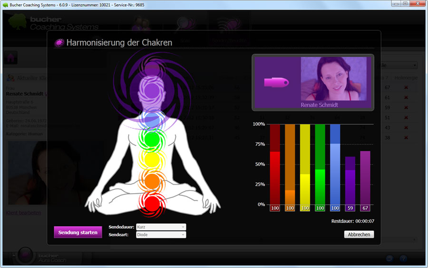Image resolution: width=428 pixels, height=268 pixels.
Task: Click the red X in row 59
Action: pos(406,108)
